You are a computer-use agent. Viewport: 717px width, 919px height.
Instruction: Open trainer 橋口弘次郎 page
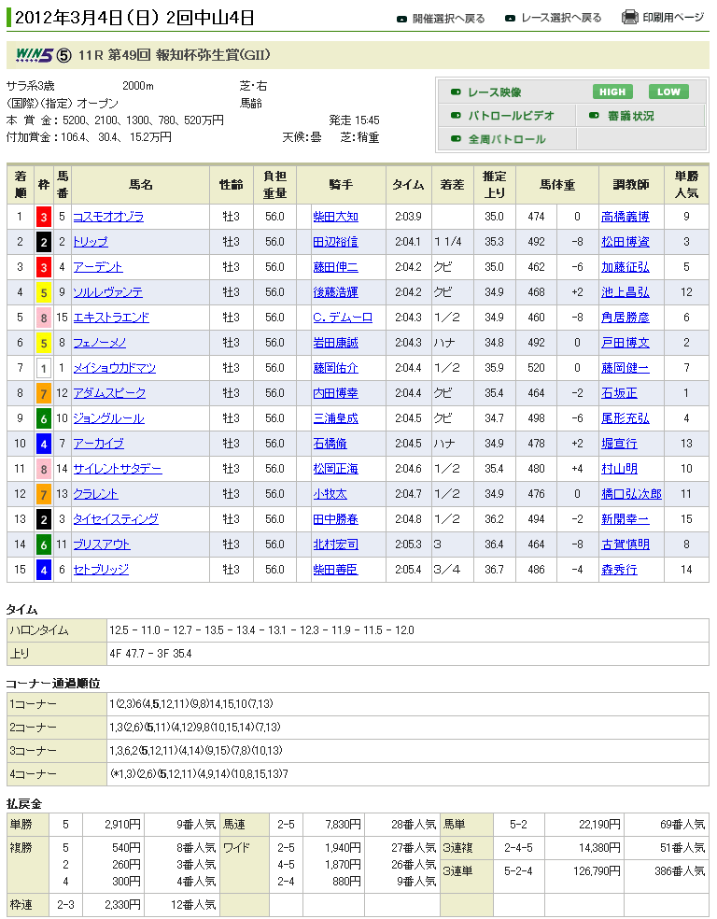(631, 494)
